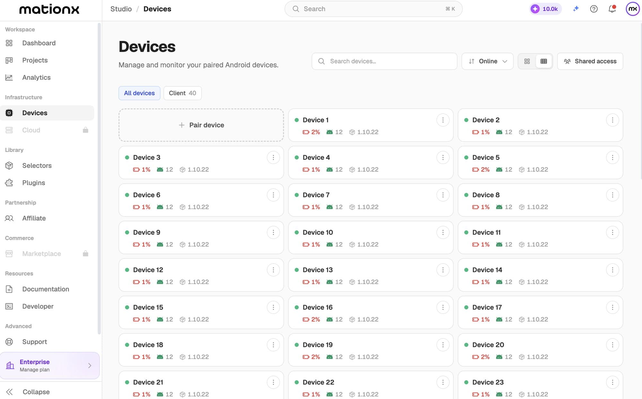
Task: Open the Device 3 three-dot menu
Action: pyautogui.click(x=273, y=158)
